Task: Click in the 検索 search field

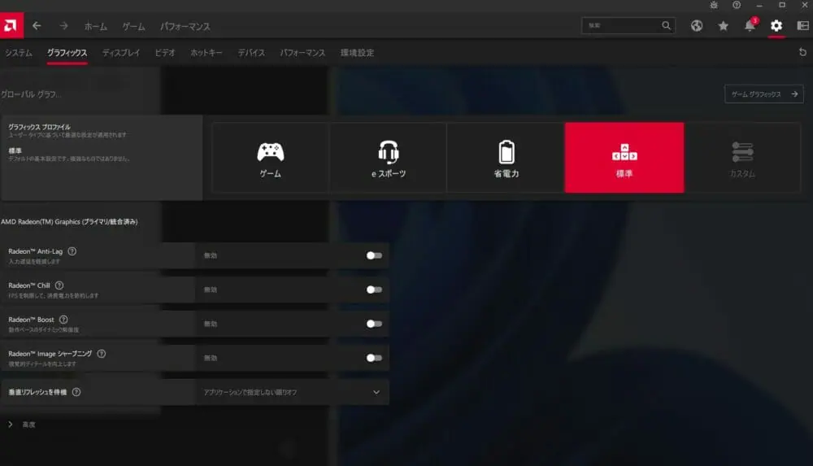Action: coord(622,26)
